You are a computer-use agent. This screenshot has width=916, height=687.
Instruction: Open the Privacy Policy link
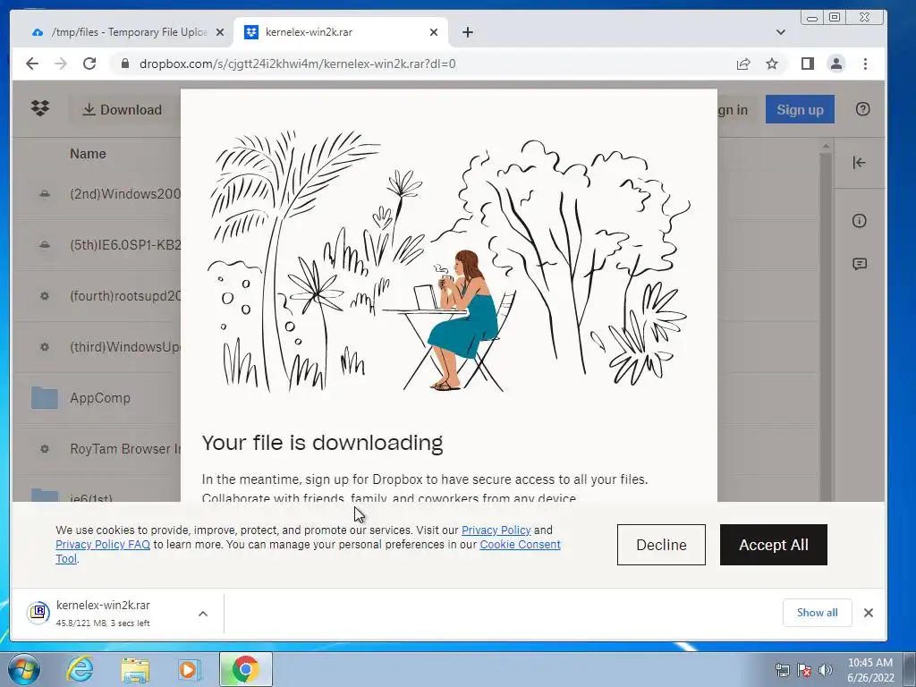496,530
